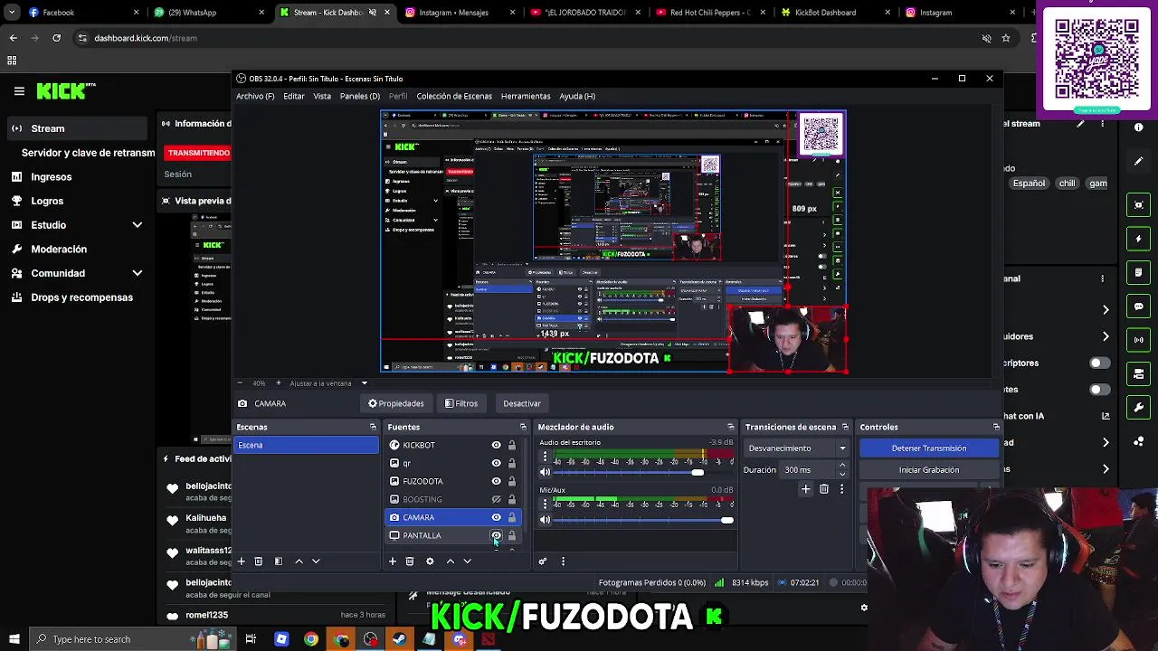Viewport: 1158px width, 651px height.
Task: Undock the Mezclador de audio panel icon
Action: 731,427
